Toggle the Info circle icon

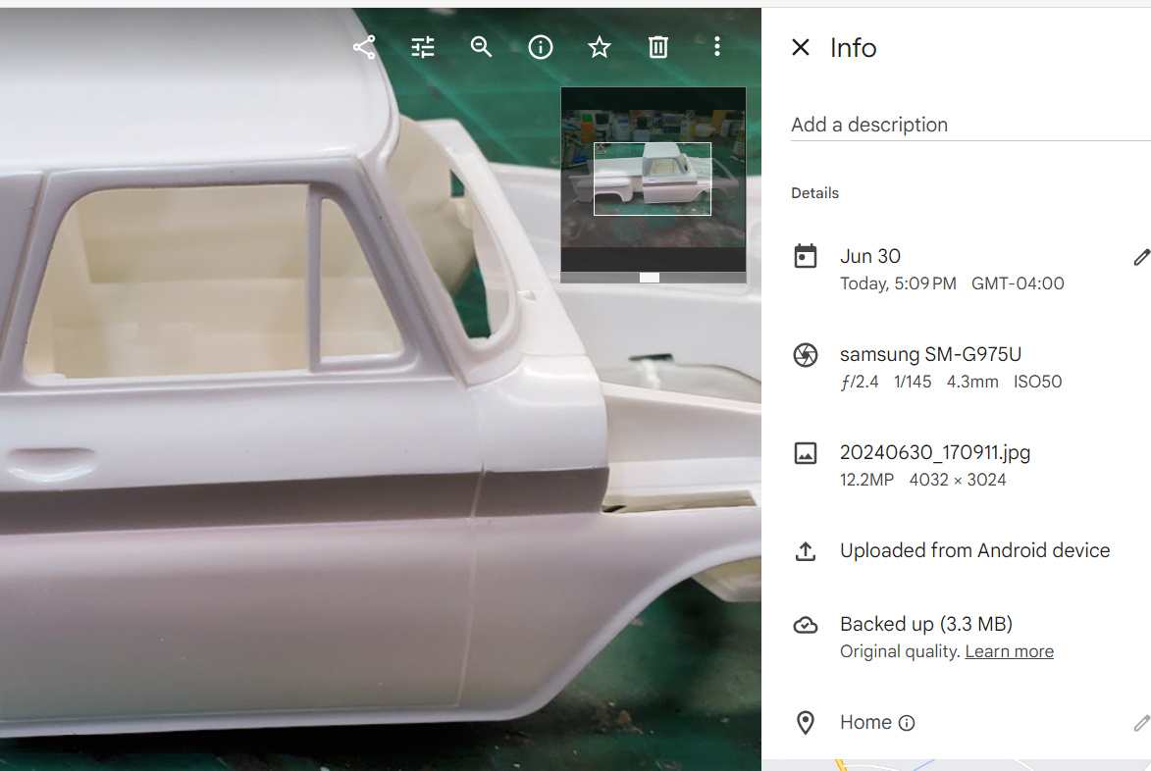[x=541, y=47]
